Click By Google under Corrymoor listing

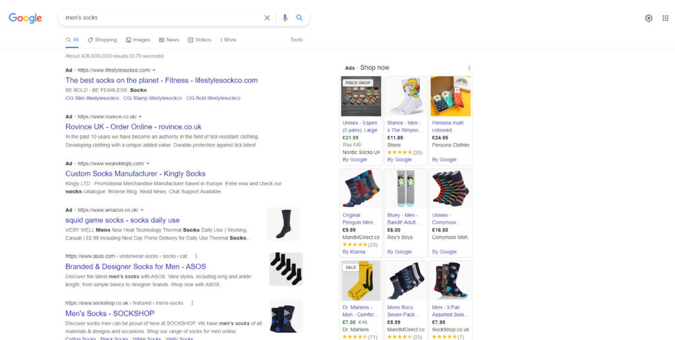(444, 252)
